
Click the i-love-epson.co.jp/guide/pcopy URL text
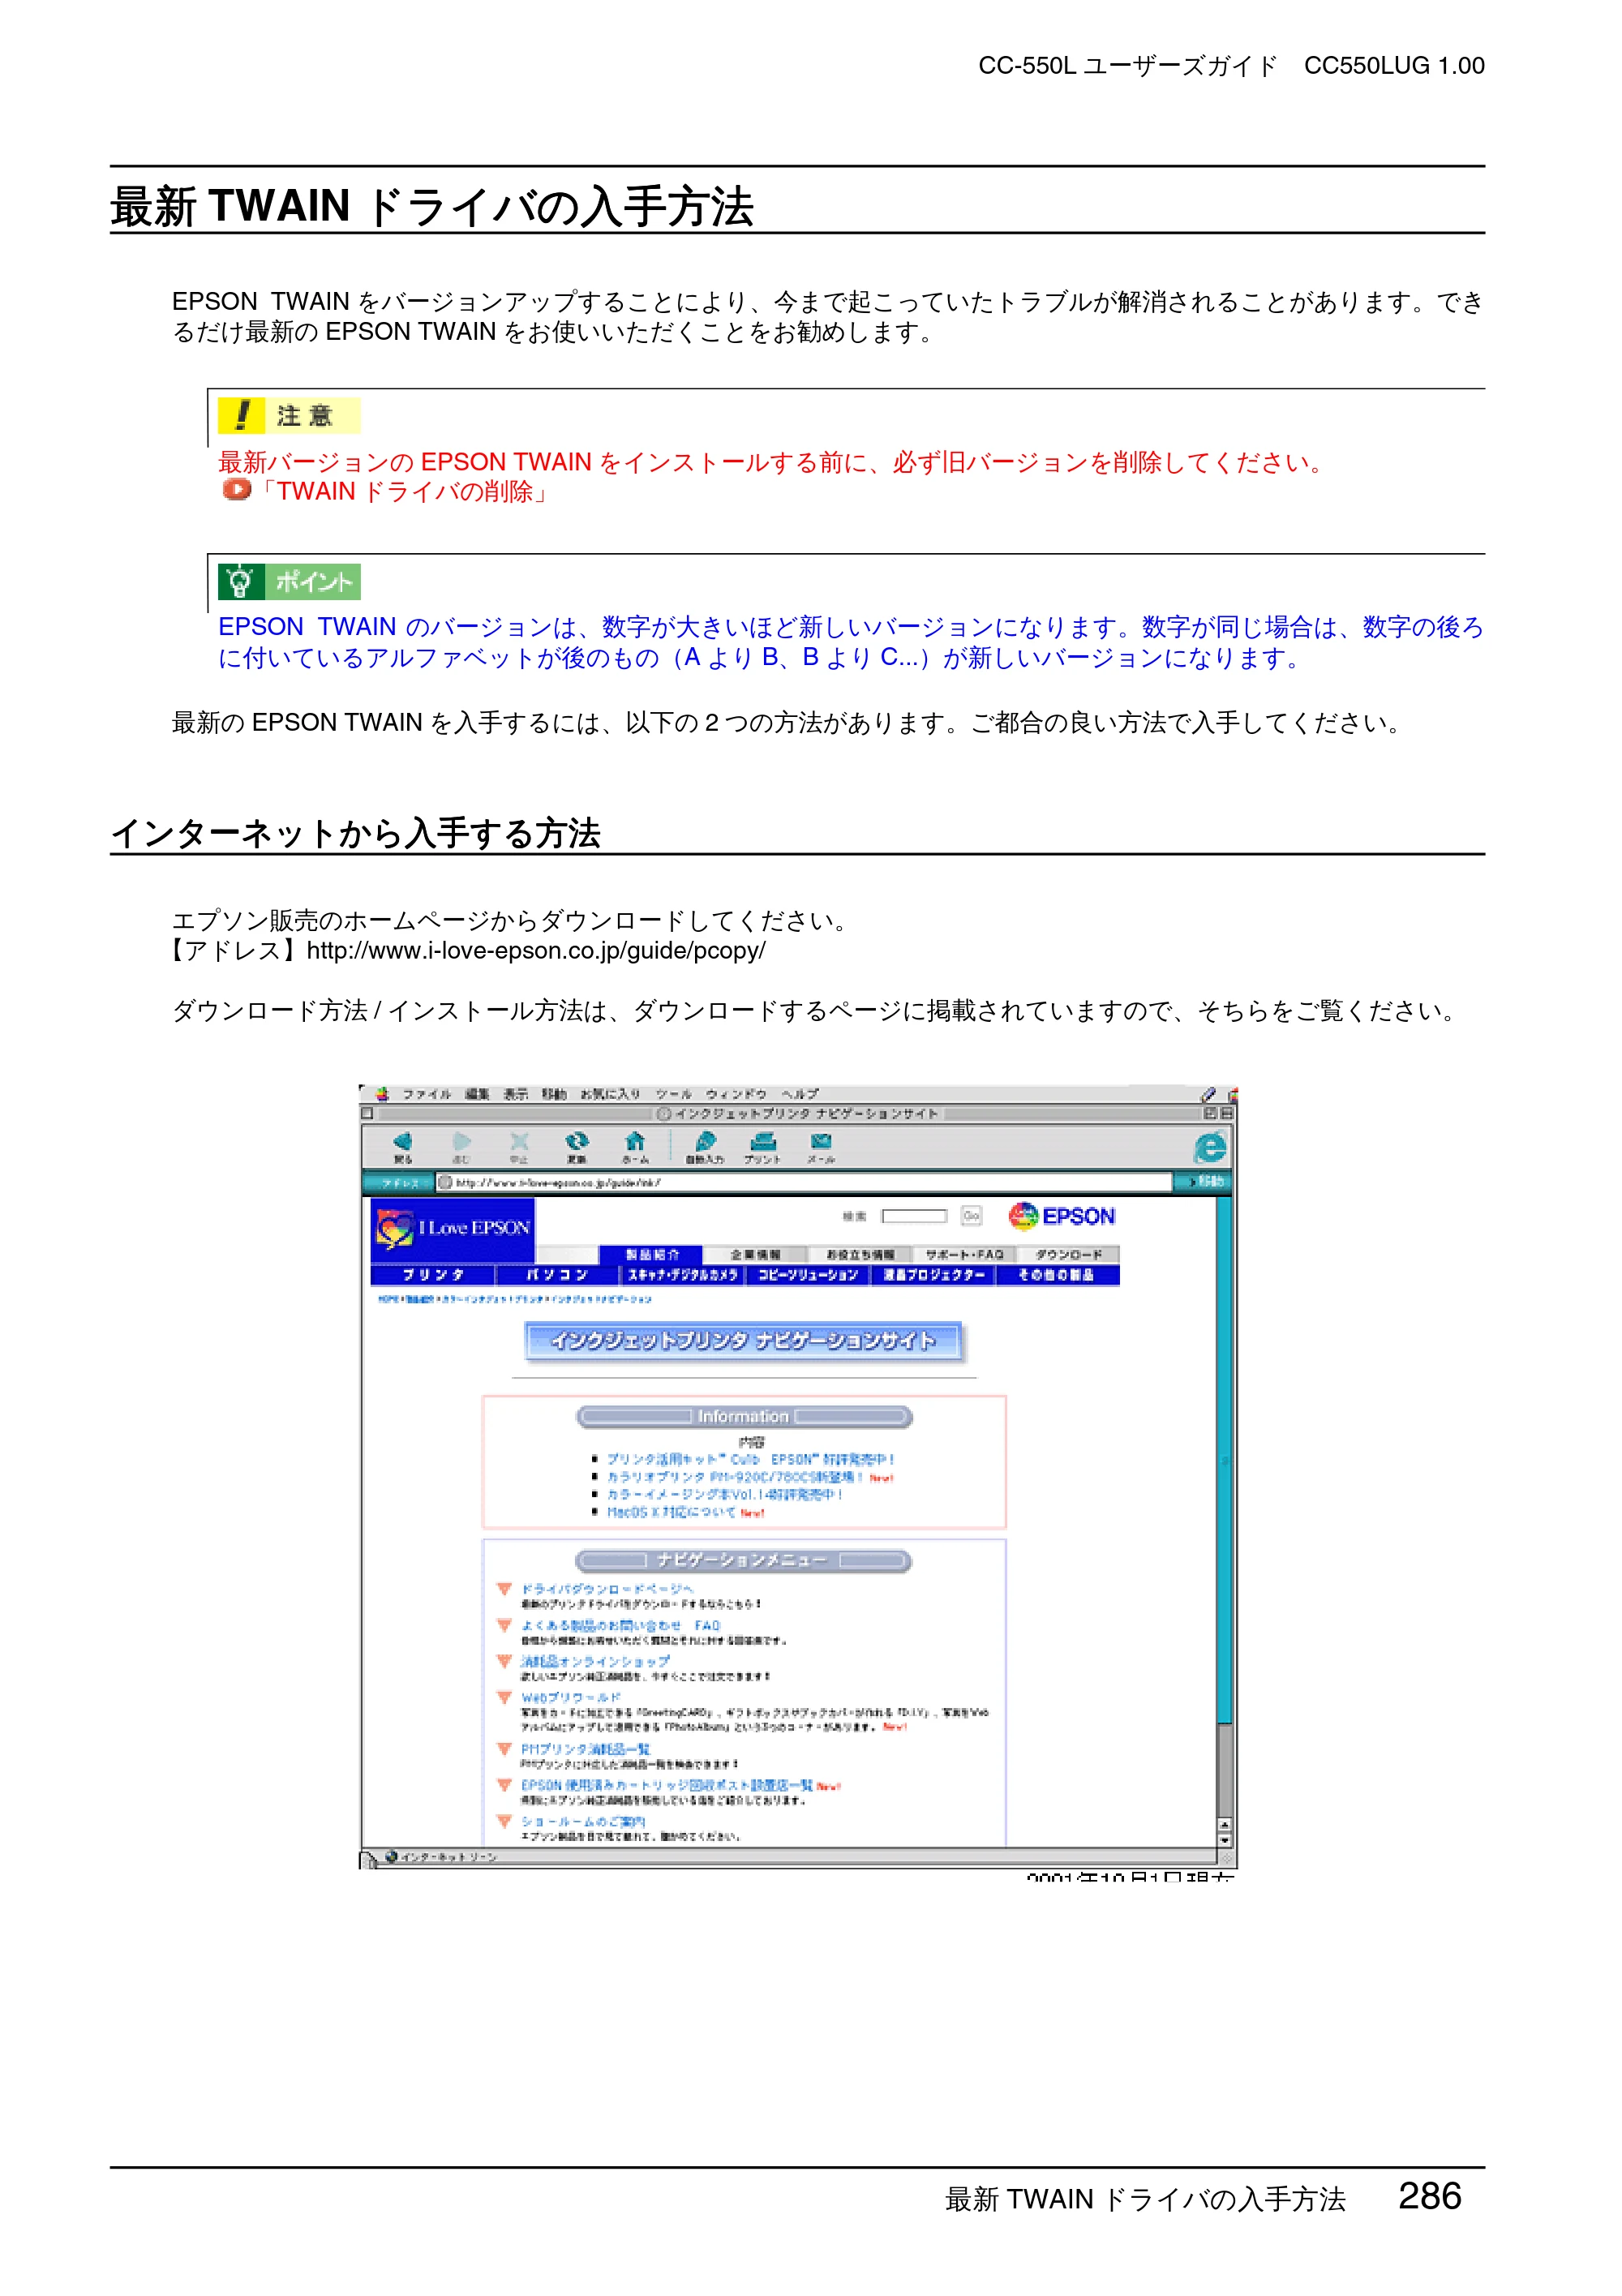tap(536, 950)
